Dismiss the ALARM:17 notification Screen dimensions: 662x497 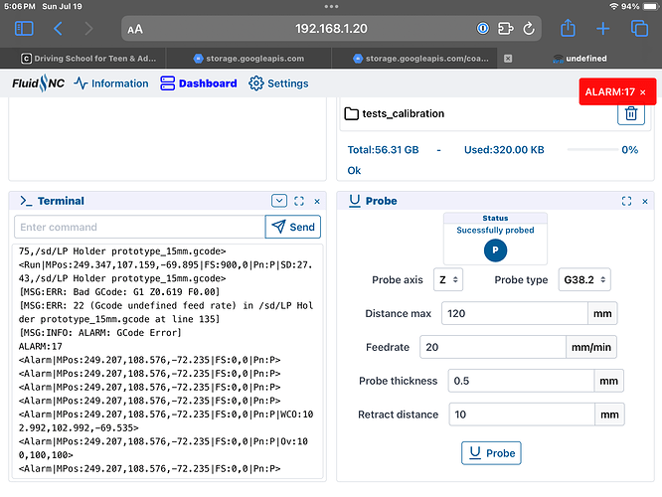pyautogui.click(x=643, y=92)
